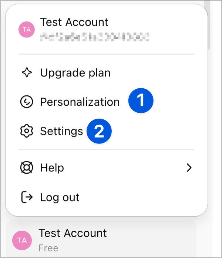Click the Personalization icon
The width and height of the screenshot is (222, 258).
(26, 102)
